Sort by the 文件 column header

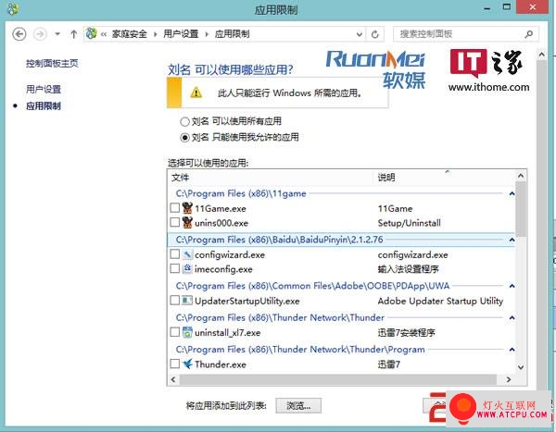272,177
